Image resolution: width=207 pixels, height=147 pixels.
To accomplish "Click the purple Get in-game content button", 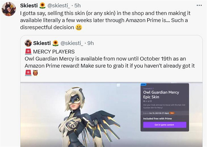I will (x=165, y=125).
